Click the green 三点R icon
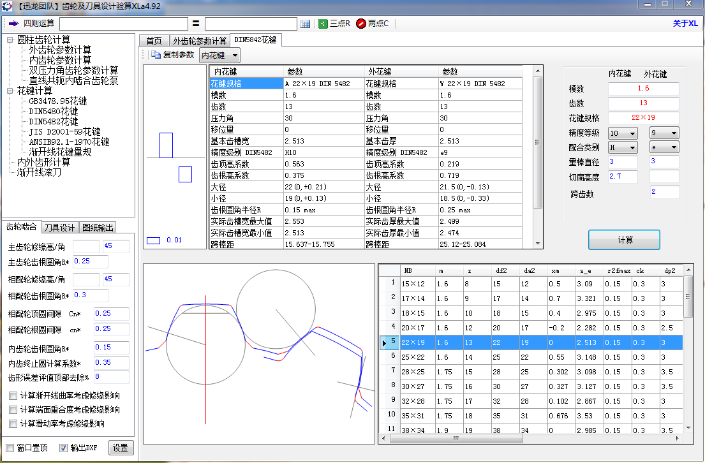Image resolution: width=705 pixels, height=463 pixels. pyautogui.click(x=323, y=24)
